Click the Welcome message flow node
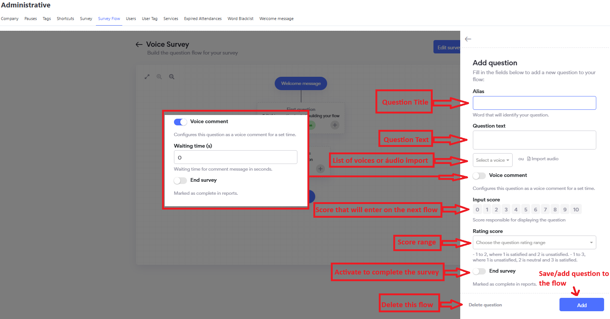 click(x=301, y=83)
